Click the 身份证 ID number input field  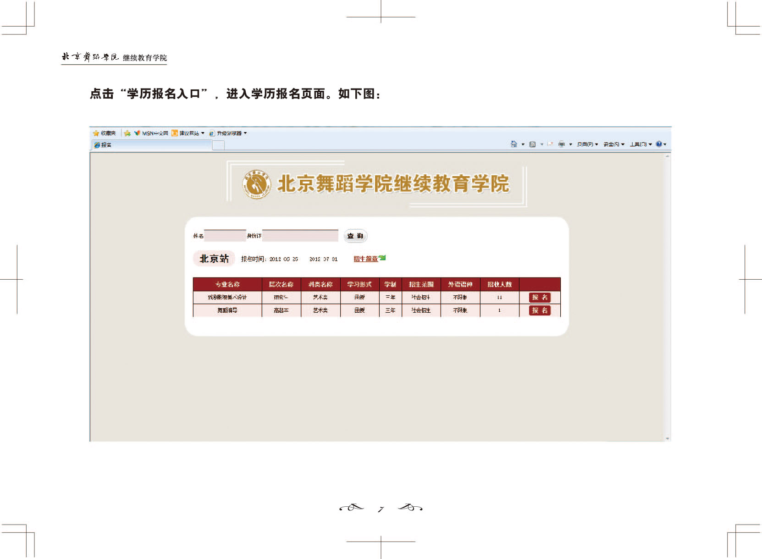coord(300,236)
